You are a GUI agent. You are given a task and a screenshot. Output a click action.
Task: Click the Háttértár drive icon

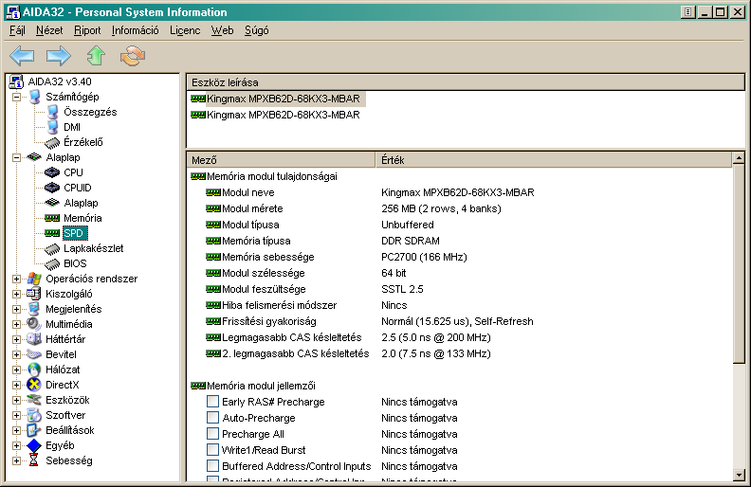coord(34,339)
